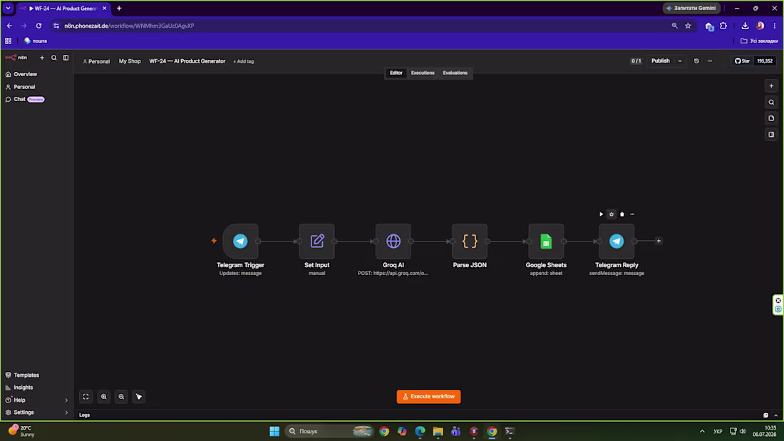Run the Telegram Reply node with play icon

[x=601, y=214]
